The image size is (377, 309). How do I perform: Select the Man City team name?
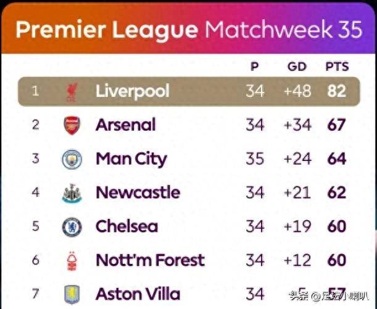[x=131, y=159]
